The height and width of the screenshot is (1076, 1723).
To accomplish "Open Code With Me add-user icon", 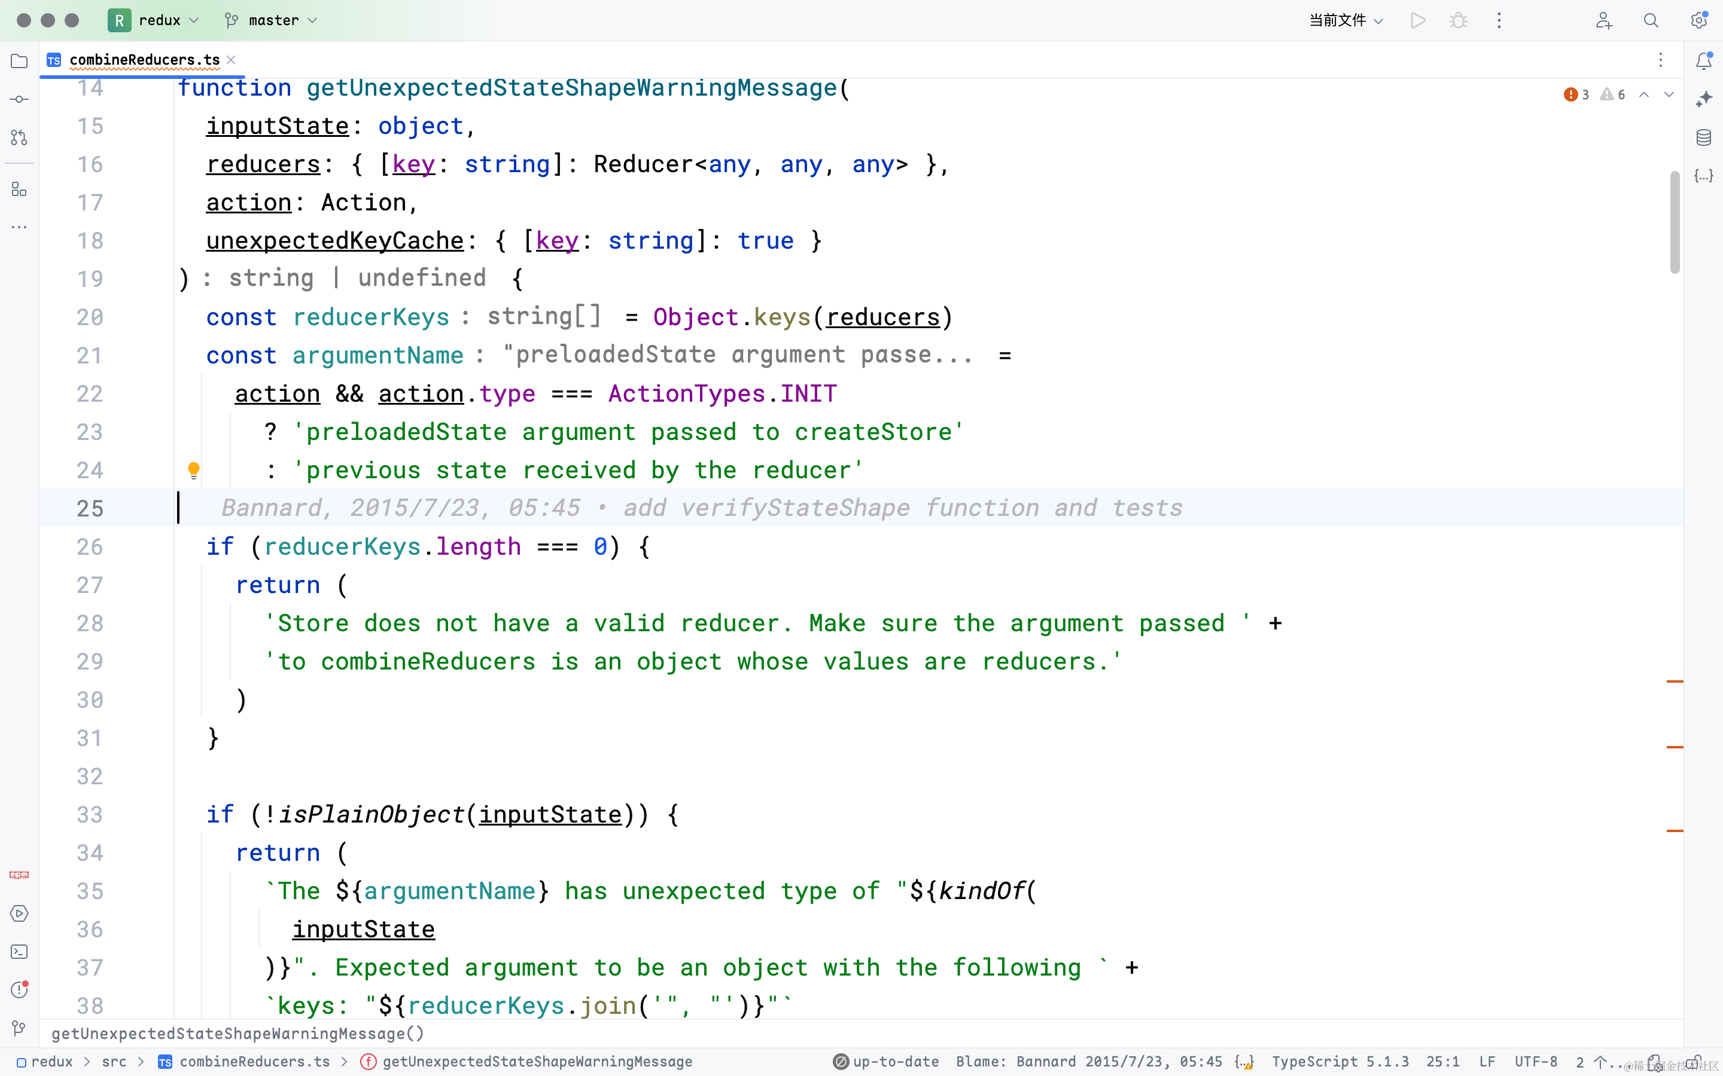I will (1603, 20).
